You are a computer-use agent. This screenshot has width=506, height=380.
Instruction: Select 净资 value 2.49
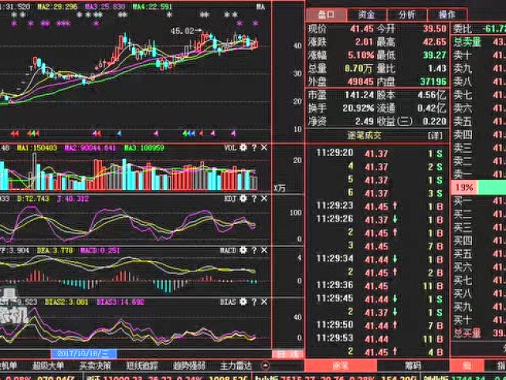(364, 121)
